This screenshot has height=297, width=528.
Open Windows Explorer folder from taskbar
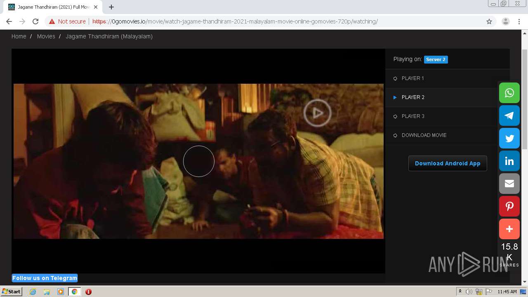[47, 292]
